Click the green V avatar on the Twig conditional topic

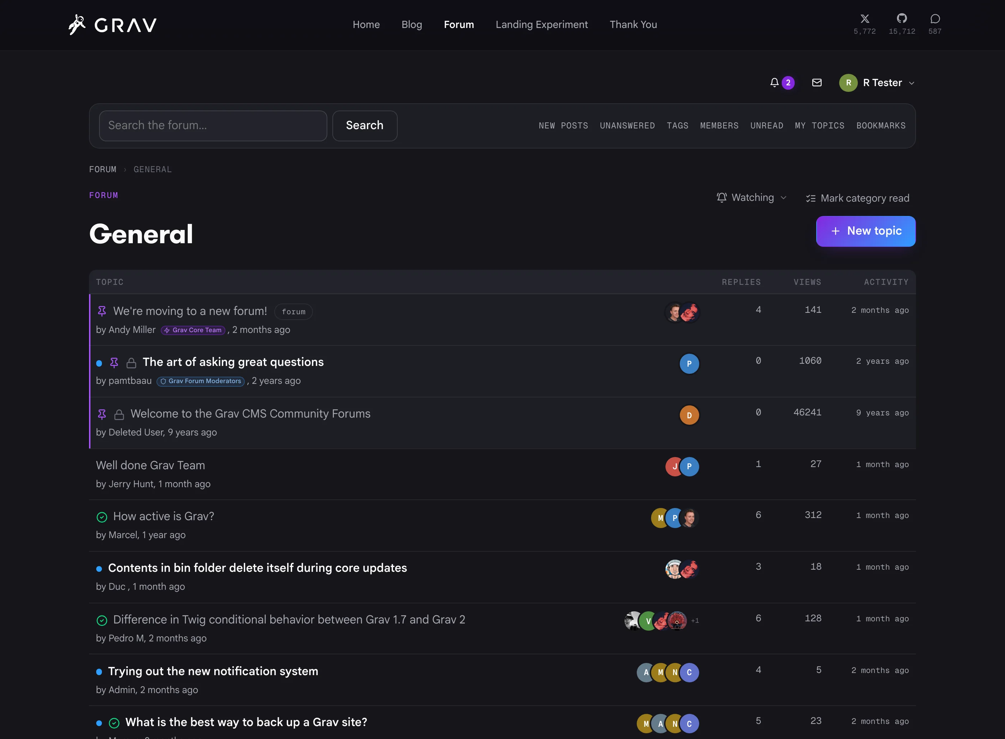[x=648, y=621]
